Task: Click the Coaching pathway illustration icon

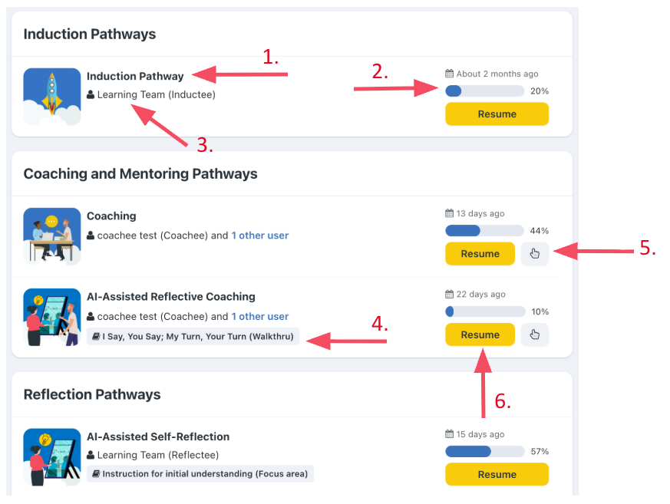Action: coord(51,236)
